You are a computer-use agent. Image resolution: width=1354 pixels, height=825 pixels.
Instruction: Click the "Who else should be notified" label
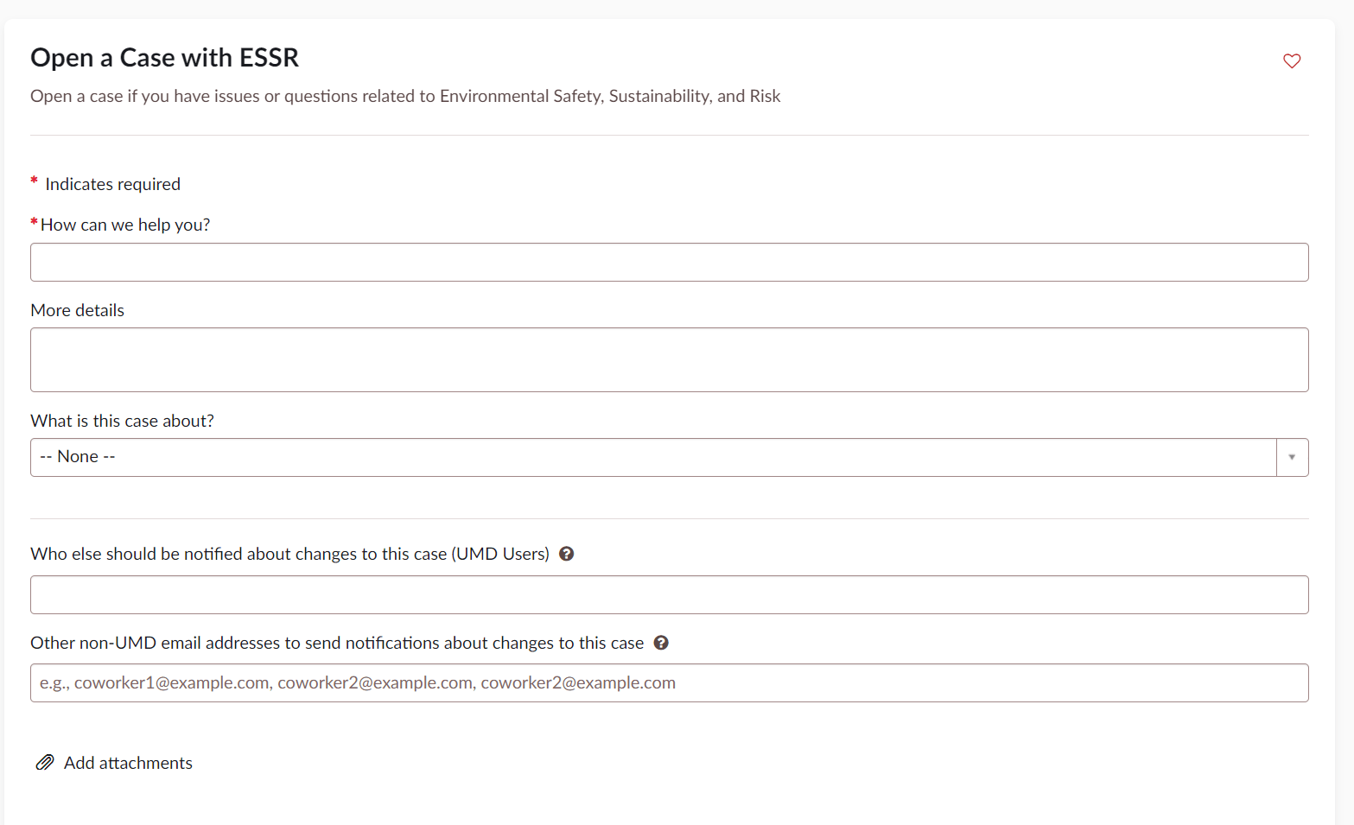pyautogui.click(x=289, y=554)
